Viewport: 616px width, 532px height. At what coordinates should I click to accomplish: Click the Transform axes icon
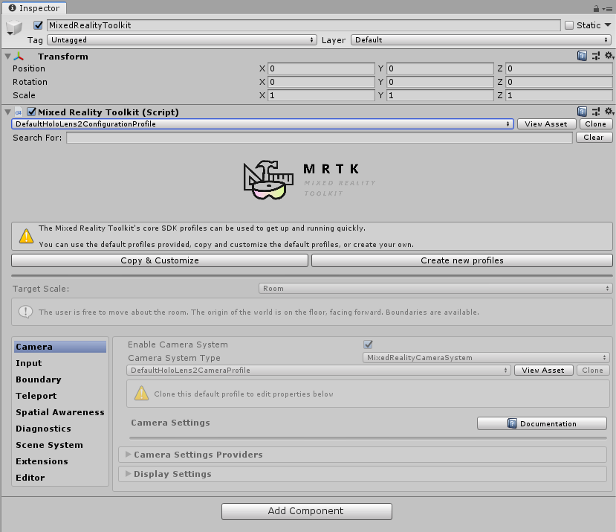click(x=19, y=57)
